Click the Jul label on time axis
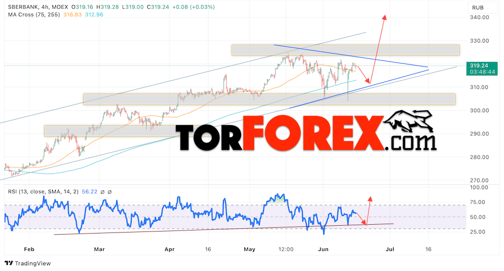 coord(390,249)
